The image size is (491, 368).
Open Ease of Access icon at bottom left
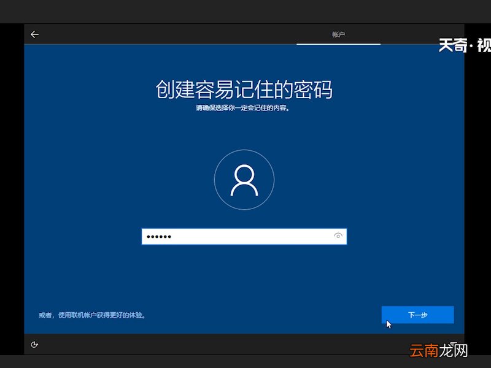pyautogui.click(x=34, y=345)
